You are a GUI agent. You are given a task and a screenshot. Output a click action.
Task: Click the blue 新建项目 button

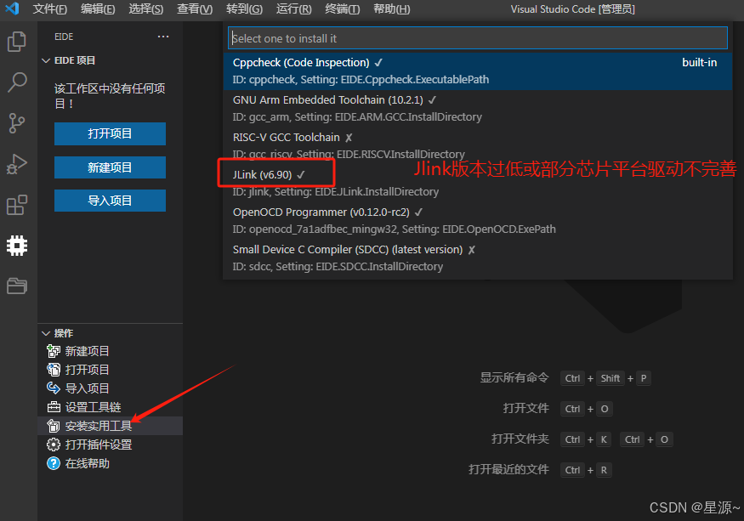tap(110, 167)
